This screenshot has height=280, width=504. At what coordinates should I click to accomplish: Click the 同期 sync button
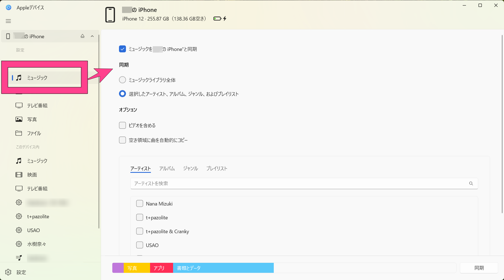(x=479, y=268)
